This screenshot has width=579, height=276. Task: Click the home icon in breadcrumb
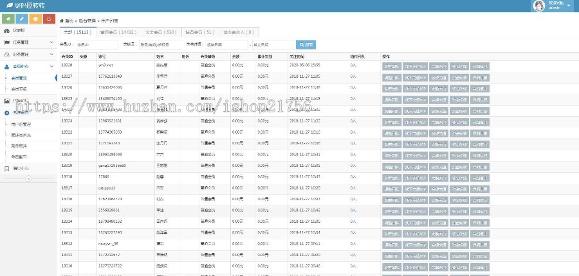[62, 21]
